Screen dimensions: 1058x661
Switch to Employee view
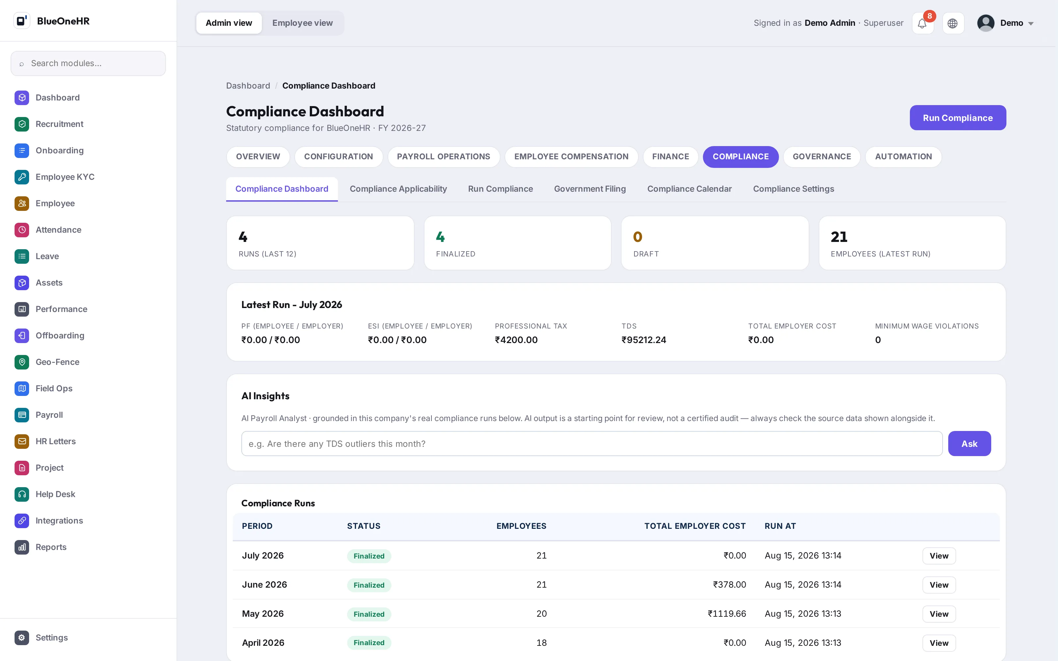click(x=302, y=23)
